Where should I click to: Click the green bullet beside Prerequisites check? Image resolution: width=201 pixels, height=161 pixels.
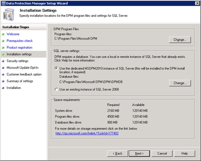(3, 41)
